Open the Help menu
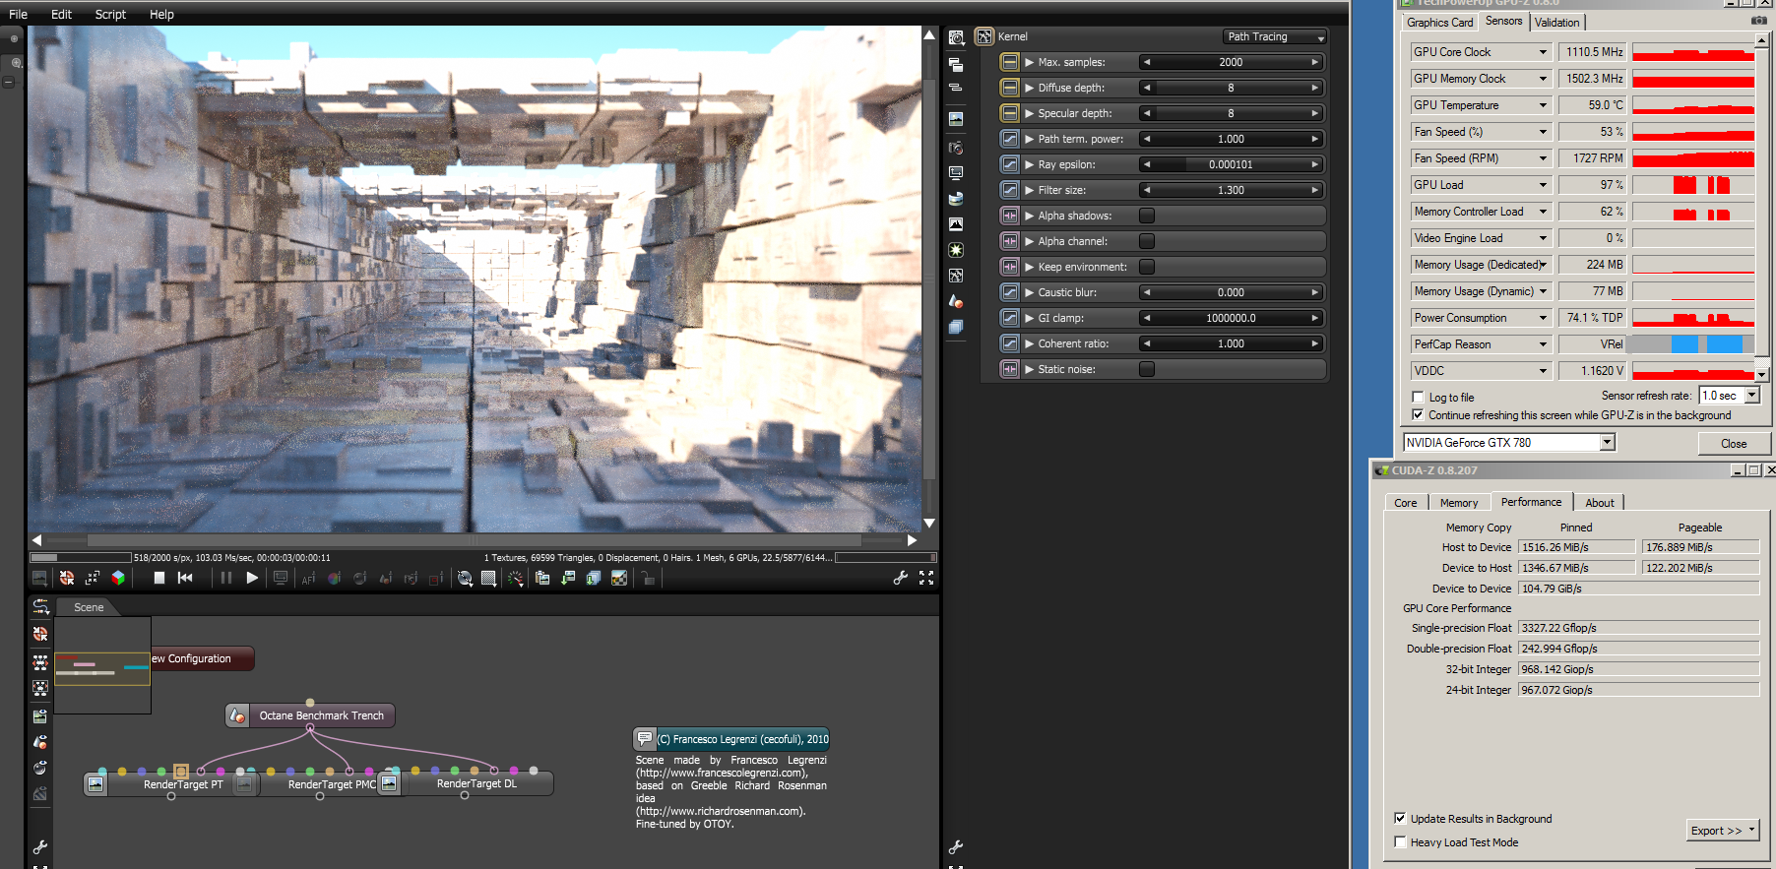The image size is (1776, 869). point(161,14)
